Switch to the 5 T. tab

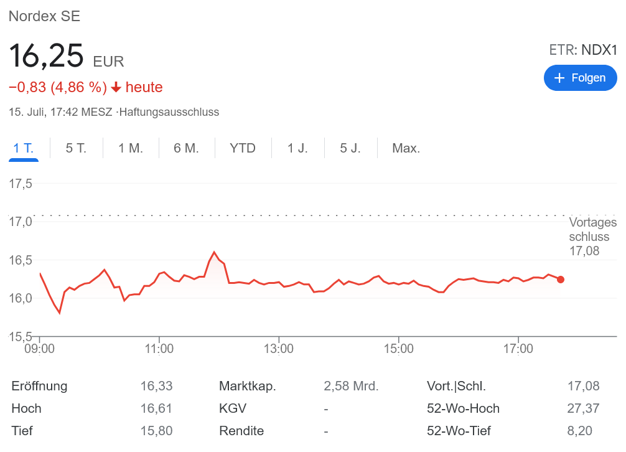coord(76,149)
